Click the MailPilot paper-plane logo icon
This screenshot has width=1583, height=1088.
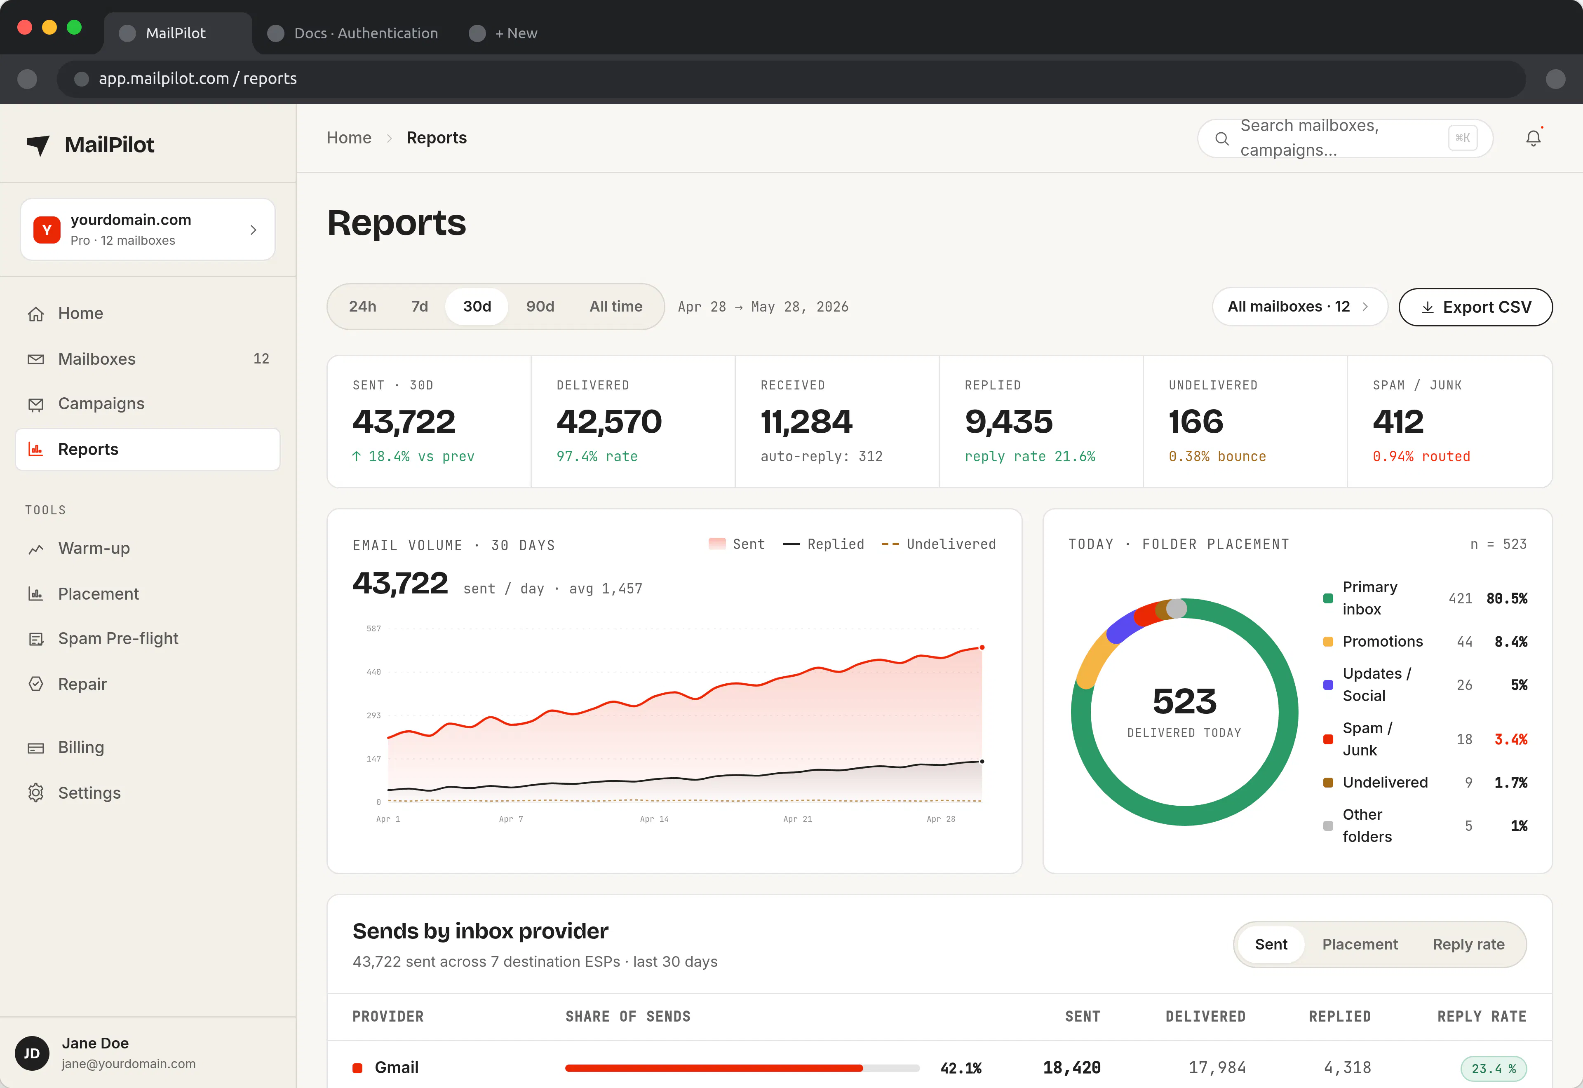(38, 145)
